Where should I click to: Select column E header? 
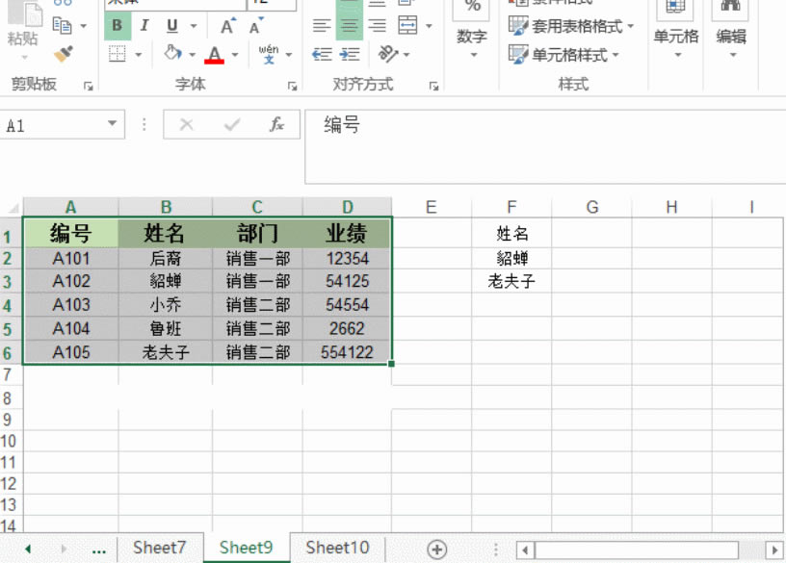point(432,207)
